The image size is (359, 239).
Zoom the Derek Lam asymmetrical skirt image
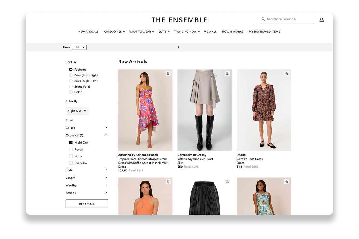(227, 74)
